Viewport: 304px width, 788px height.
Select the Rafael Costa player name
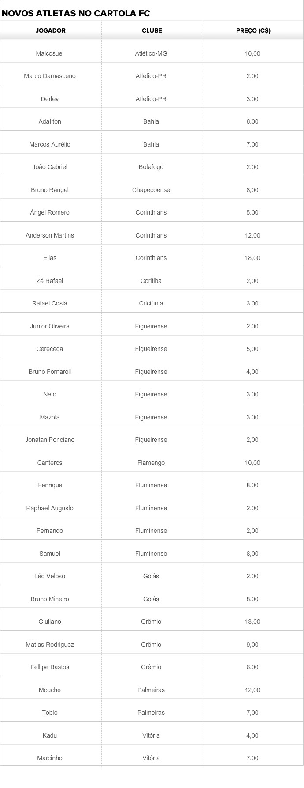coord(50,303)
